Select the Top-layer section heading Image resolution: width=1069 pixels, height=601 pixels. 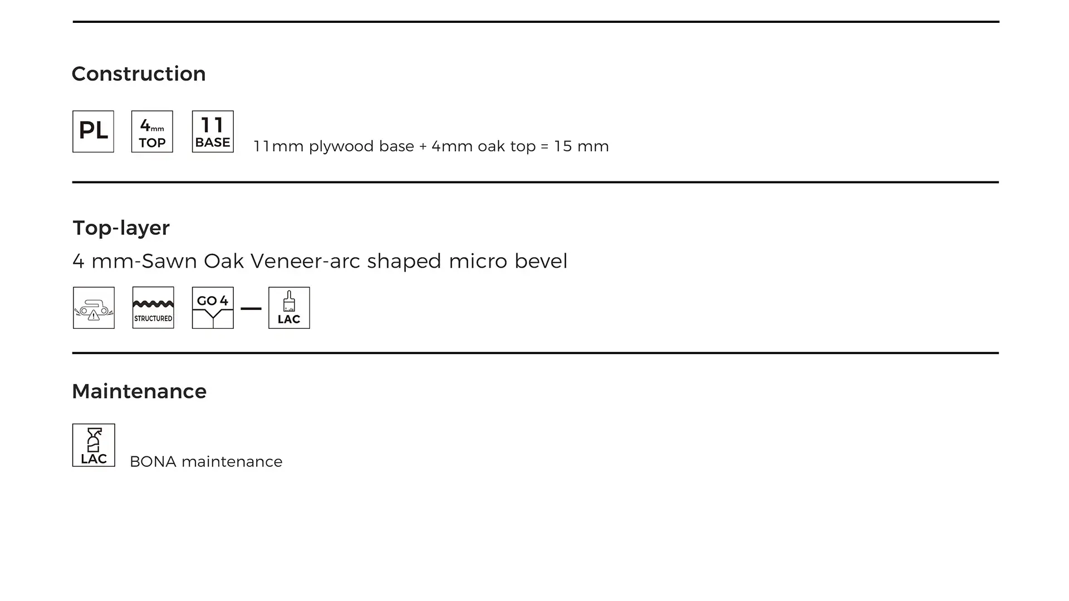[x=121, y=228]
